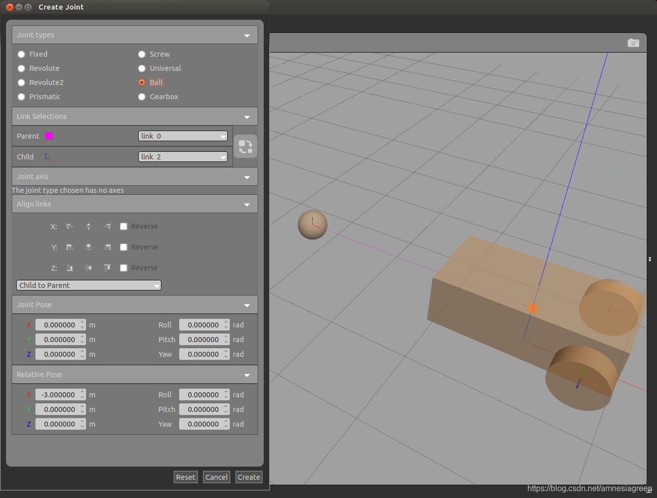Click the Relative Pose Pitch field
This screenshot has height=498, width=657.
204,409
